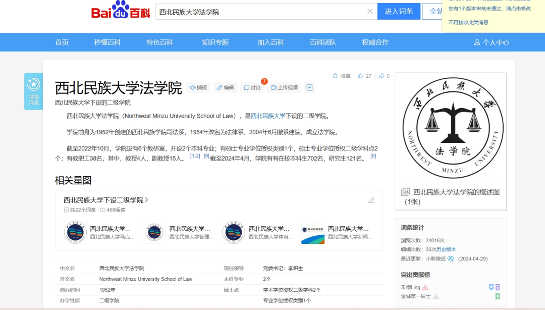Favorite the entry with 收藏 star
Viewport: 545px width, 310px height.
[341, 76]
